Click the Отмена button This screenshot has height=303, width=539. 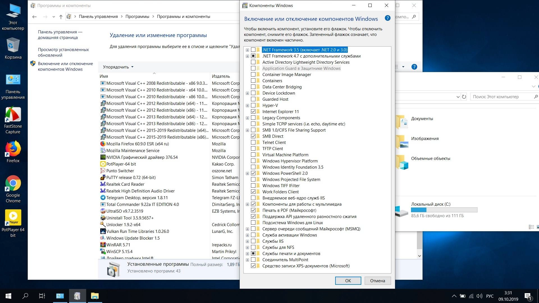[378, 281]
